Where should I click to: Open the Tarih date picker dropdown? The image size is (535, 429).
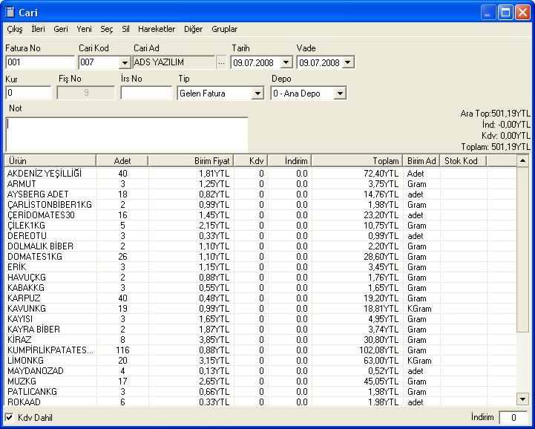(286, 62)
